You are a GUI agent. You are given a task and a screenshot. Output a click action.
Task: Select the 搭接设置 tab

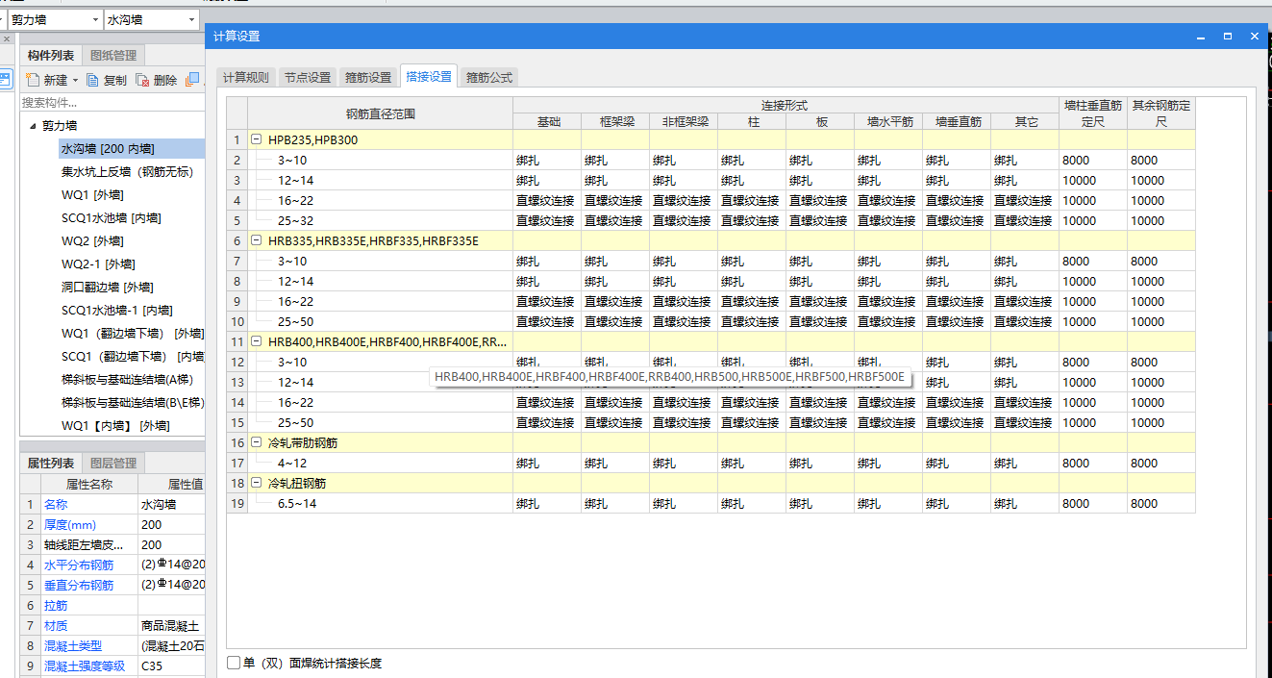point(429,76)
